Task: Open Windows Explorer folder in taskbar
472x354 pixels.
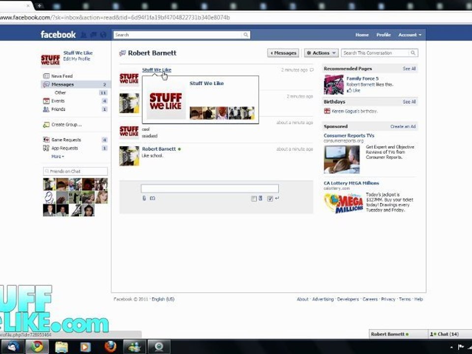Action: [x=61, y=347]
